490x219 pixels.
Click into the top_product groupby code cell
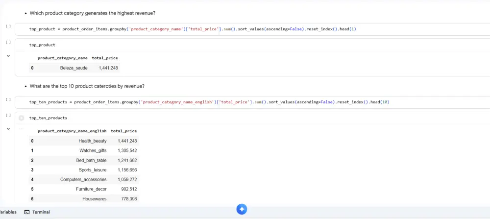tap(252, 29)
